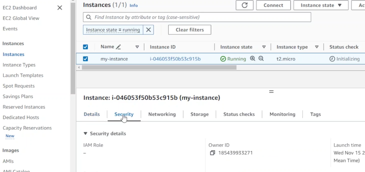Click the Instance ID column header

tap(163, 47)
